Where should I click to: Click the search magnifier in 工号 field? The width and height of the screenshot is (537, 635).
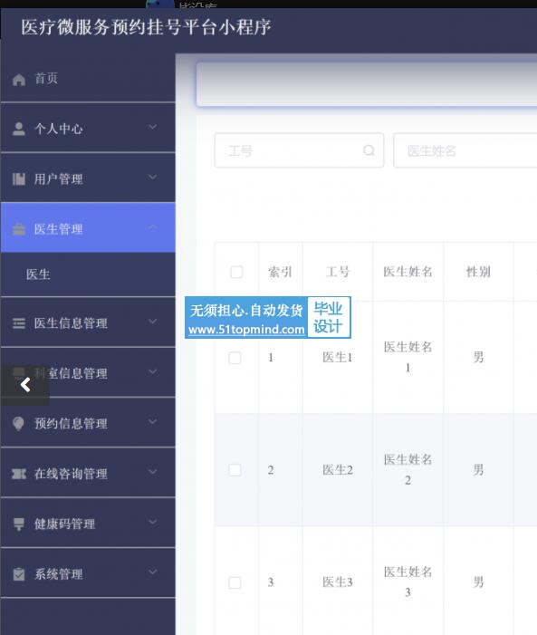coord(369,150)
